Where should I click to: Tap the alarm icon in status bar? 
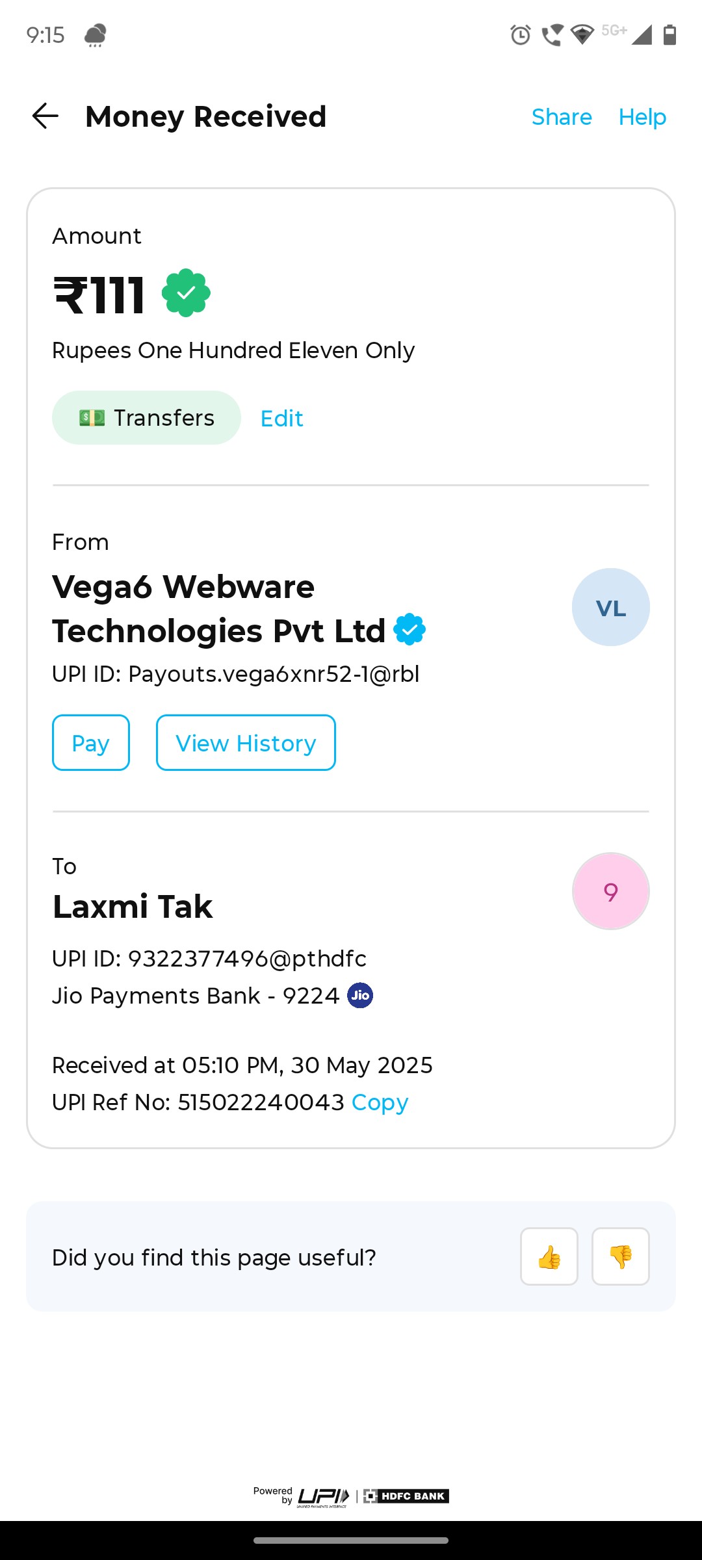[x=521, y=34]
